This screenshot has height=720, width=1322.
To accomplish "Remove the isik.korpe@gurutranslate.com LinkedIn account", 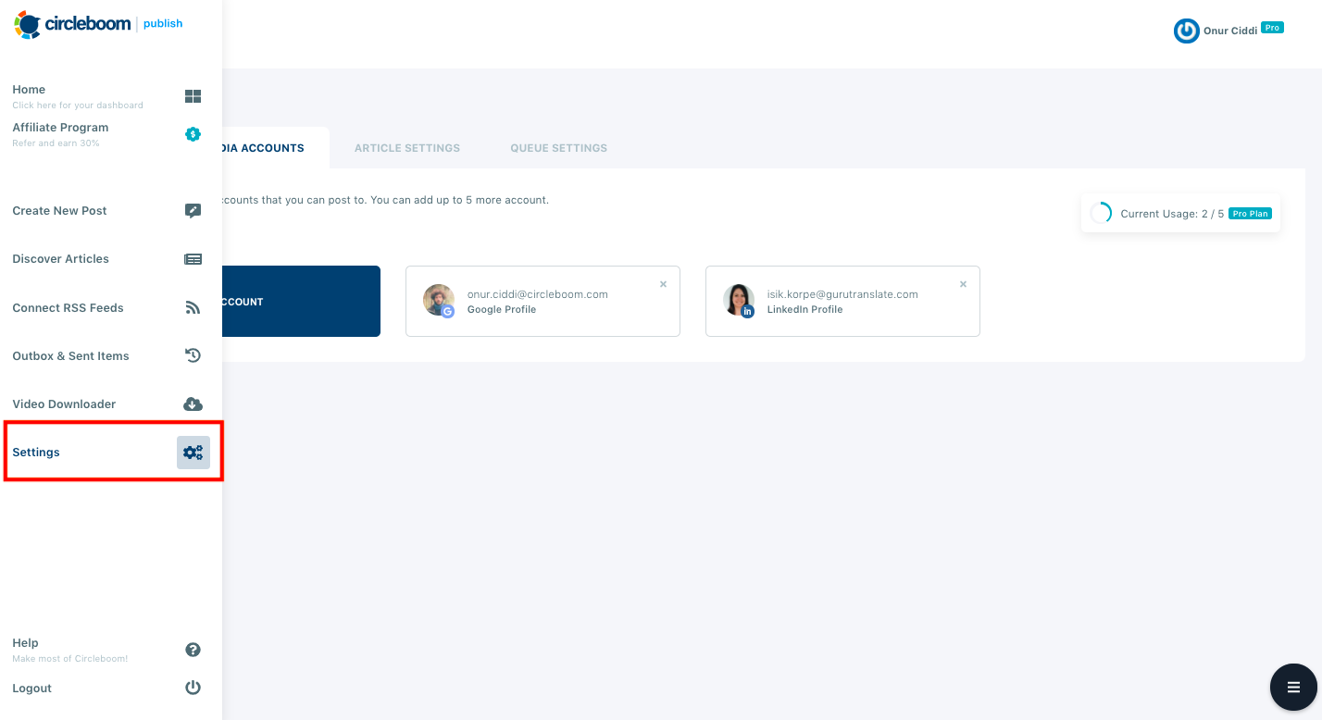I will click(963, 284).
